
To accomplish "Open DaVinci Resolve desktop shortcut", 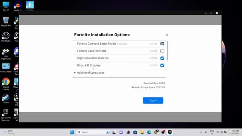I will [16, 23].
